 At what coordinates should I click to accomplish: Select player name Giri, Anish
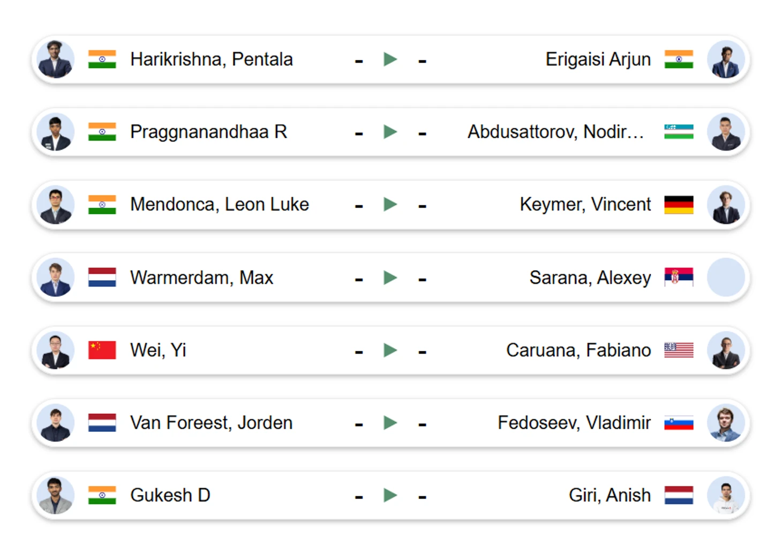tap(610, 495)
